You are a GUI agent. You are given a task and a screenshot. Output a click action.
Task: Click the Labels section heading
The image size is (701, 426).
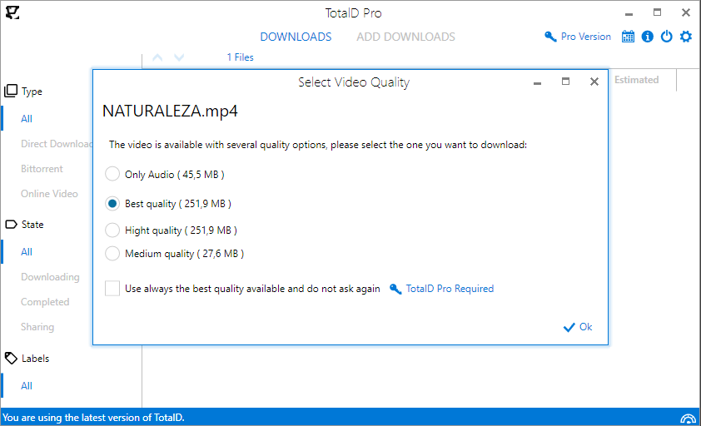click(x=35, y=359)
